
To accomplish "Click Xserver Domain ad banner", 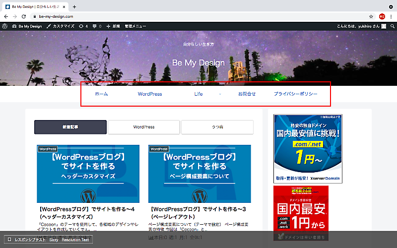I will (308, 149).
